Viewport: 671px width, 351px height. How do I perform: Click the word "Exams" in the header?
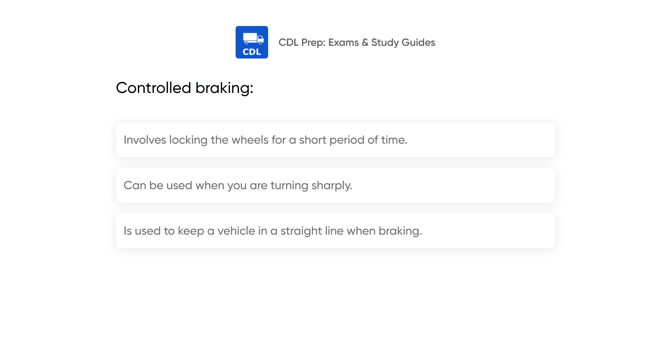(343, 42)
